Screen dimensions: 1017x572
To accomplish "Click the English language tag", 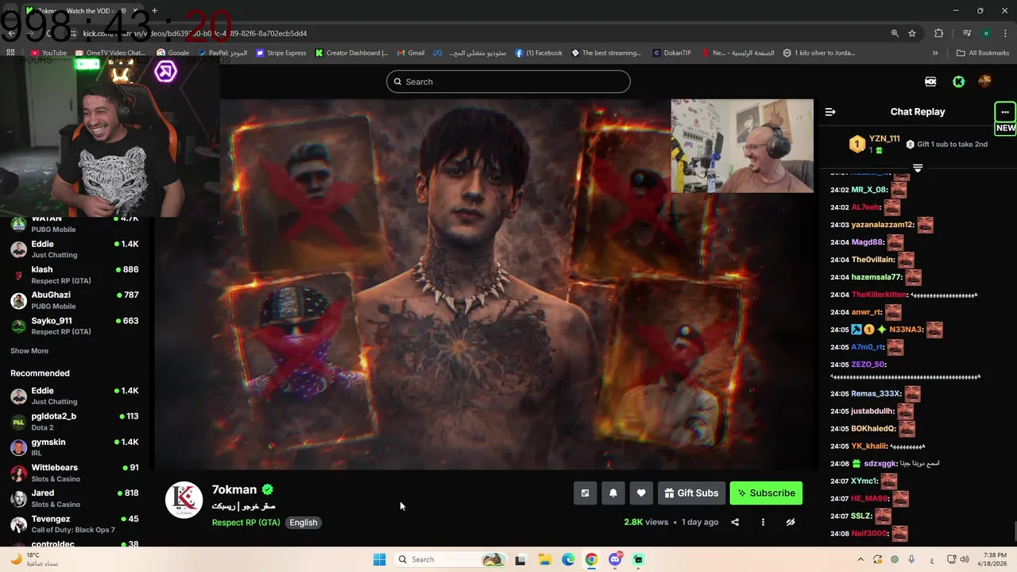I will click(x=304, y=522).
